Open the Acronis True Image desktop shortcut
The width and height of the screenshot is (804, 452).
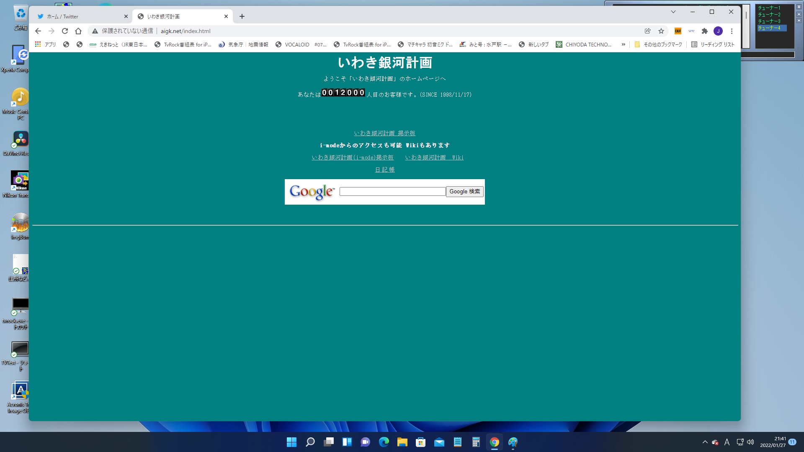[18, 397]
